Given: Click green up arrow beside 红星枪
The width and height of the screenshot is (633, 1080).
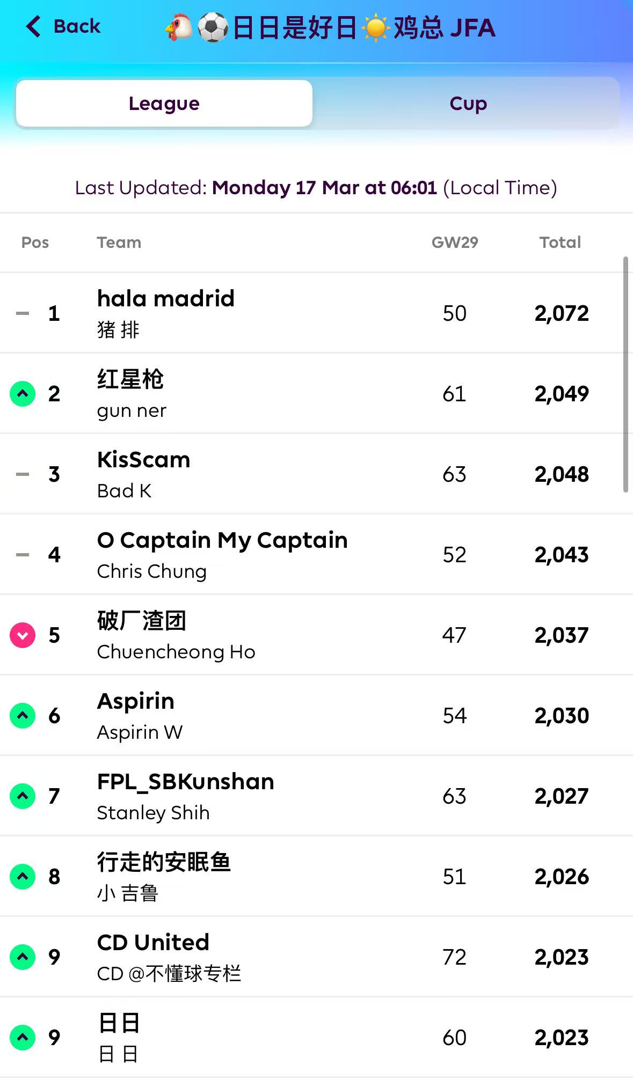Looking at the screenshot, I should [x=23, y=394].
